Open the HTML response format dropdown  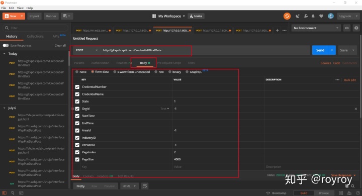click(x=129, y=186)
